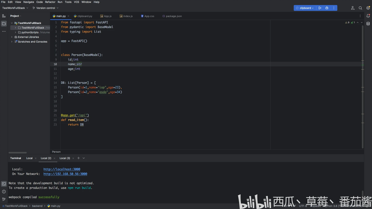Open the Terminal tool window icon

[4, 184]
